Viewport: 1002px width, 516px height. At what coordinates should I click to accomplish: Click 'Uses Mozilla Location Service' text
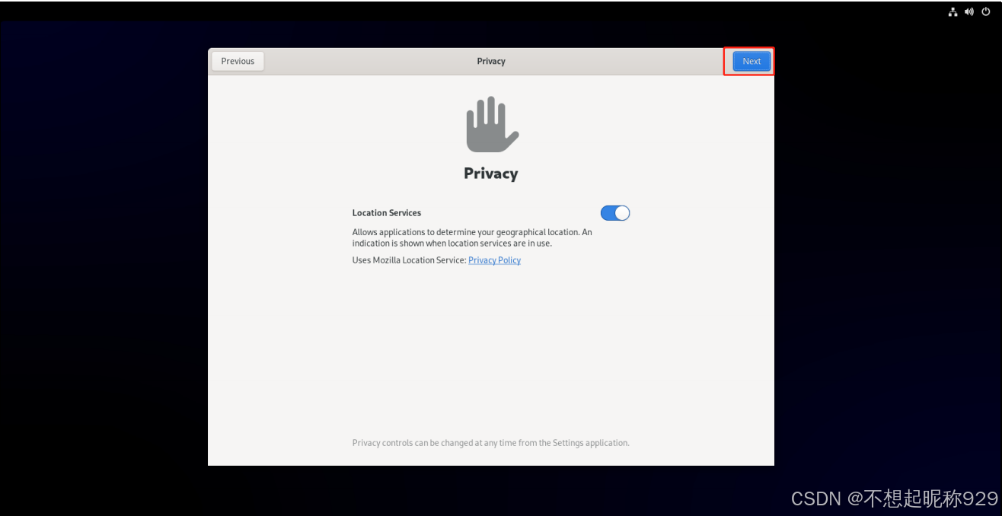pos(409,260)
